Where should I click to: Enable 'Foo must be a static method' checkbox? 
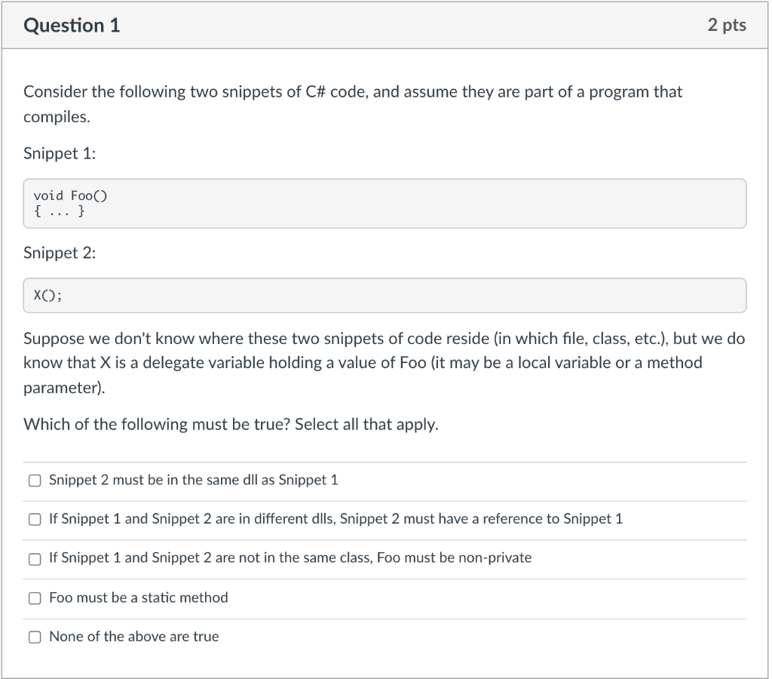tap(35, 598)
